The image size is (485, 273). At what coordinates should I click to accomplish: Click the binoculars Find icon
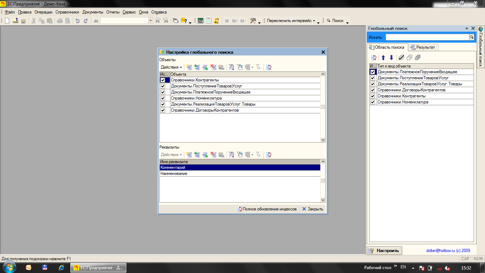click(x=96, y=21)
